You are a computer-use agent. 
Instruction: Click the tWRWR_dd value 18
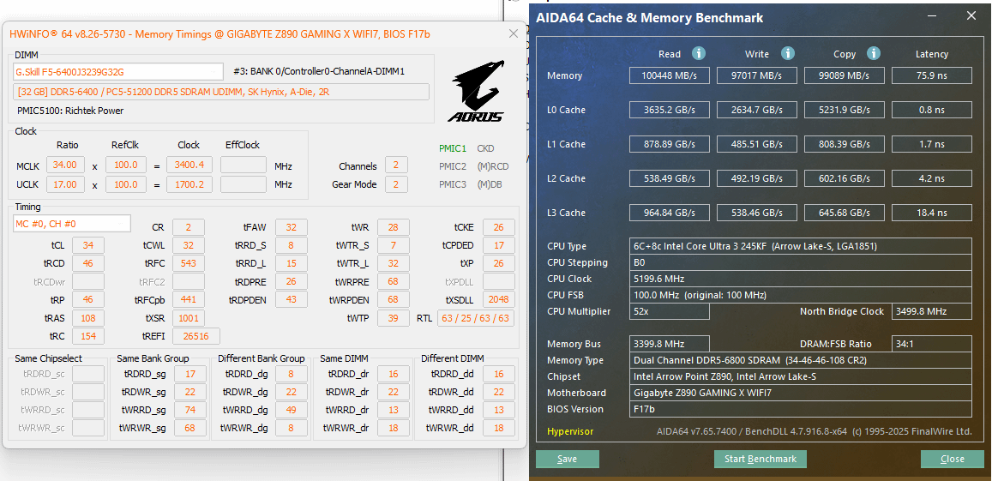point(498,428)
